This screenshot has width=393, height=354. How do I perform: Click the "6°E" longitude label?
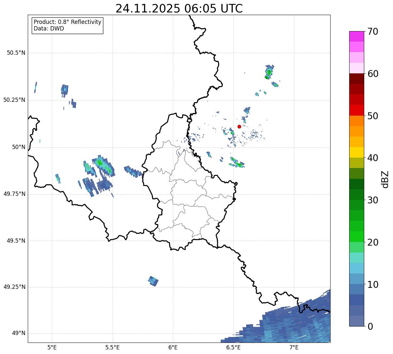pos(173,347)
